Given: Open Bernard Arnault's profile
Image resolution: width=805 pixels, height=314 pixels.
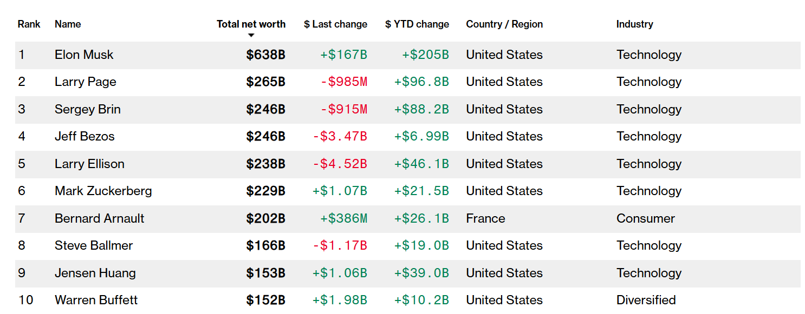Looking at the screenshot, I should point(100,219).
